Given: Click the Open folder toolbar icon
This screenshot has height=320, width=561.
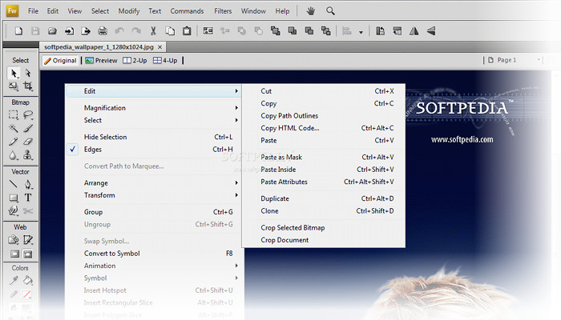Looking at the screenshot, I should pos(52,31).
